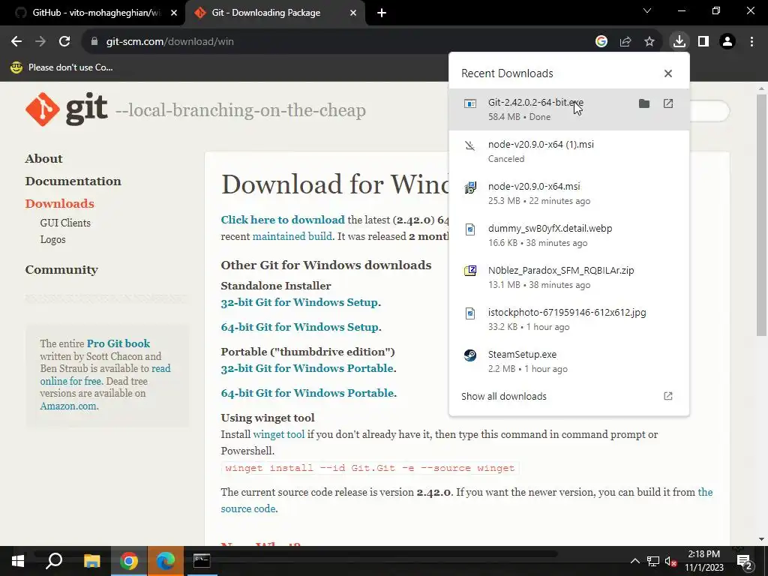Open the Documentation section

(73, 181)
